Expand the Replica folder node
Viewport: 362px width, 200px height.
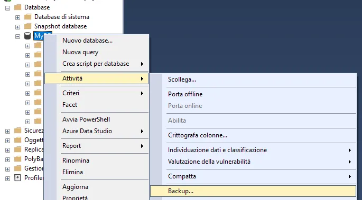[7, 150]
